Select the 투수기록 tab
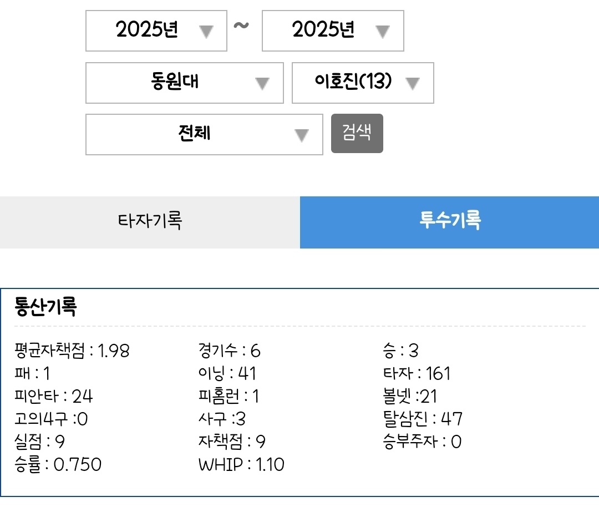Viewport: 599px width, 507px height. click(x=449, y=222)
